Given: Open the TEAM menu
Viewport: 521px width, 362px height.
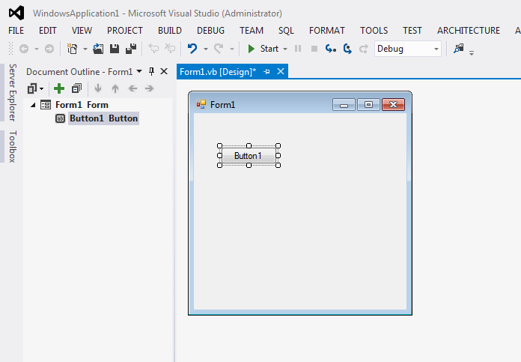Looking at the screenshot, I should click(x=252, y=31).
